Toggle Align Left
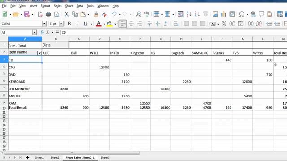The image size is (287, 161). tap(122, 24)
